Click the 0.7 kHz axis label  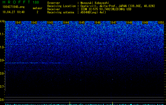click(x=2, y=87)
